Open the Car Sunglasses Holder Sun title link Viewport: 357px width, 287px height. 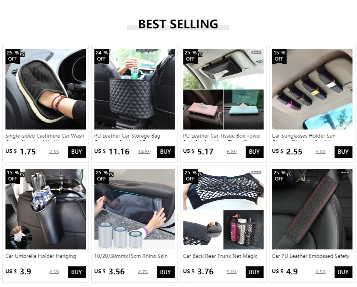304,136
